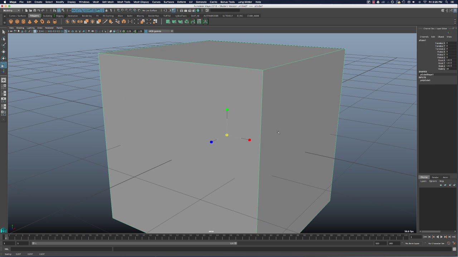
Task: Select the pCubeShape1 shape node
Action: tap(427, 75)
